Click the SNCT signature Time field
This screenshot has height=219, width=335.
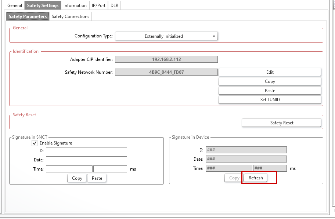tap(69, 169)
